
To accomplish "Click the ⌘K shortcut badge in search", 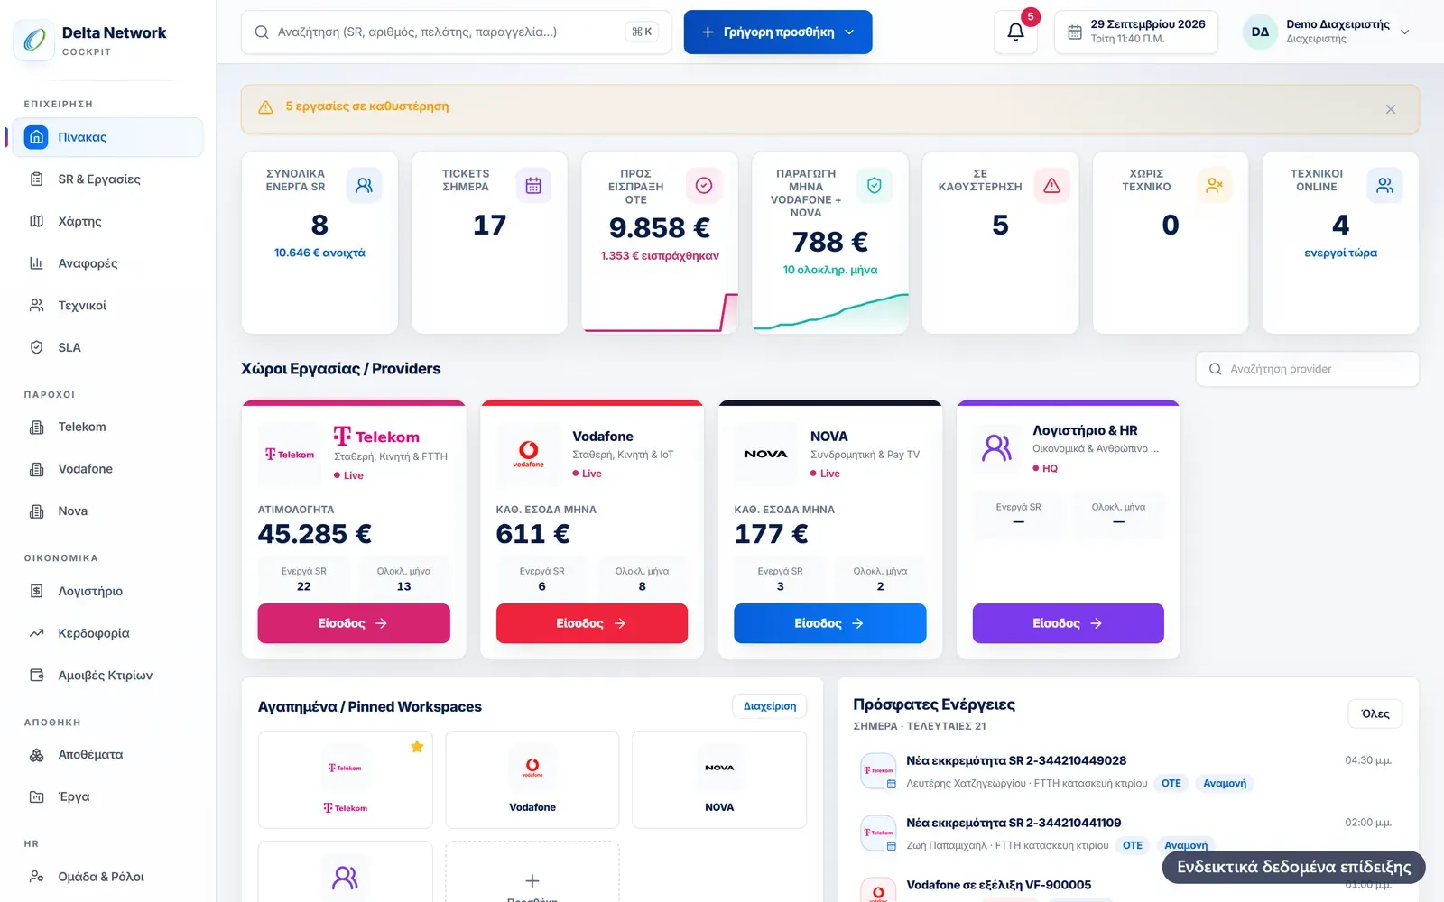I will pyautogui.click(x=642, y=32).
